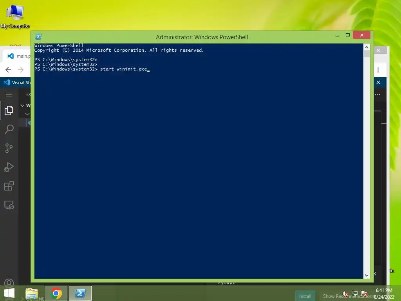
Task: Click PowerShell taskbar icon
Action: click(x=80, y=293)
